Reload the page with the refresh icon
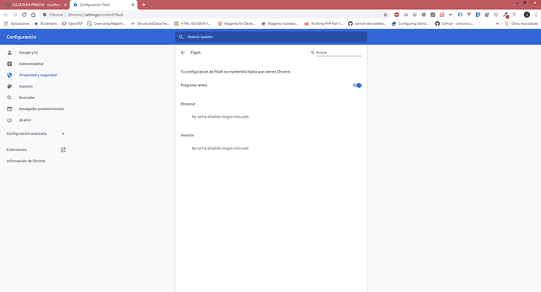The width and height of the screenshot is (541, 292). (x=24, y=15)
